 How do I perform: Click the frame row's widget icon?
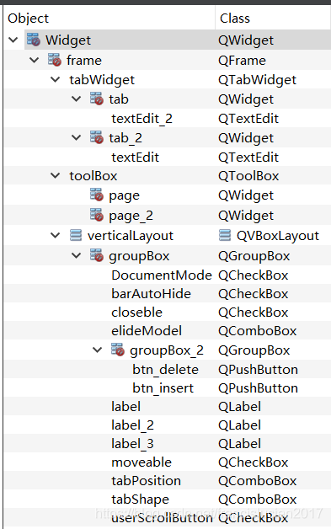(x=54, y=60)
